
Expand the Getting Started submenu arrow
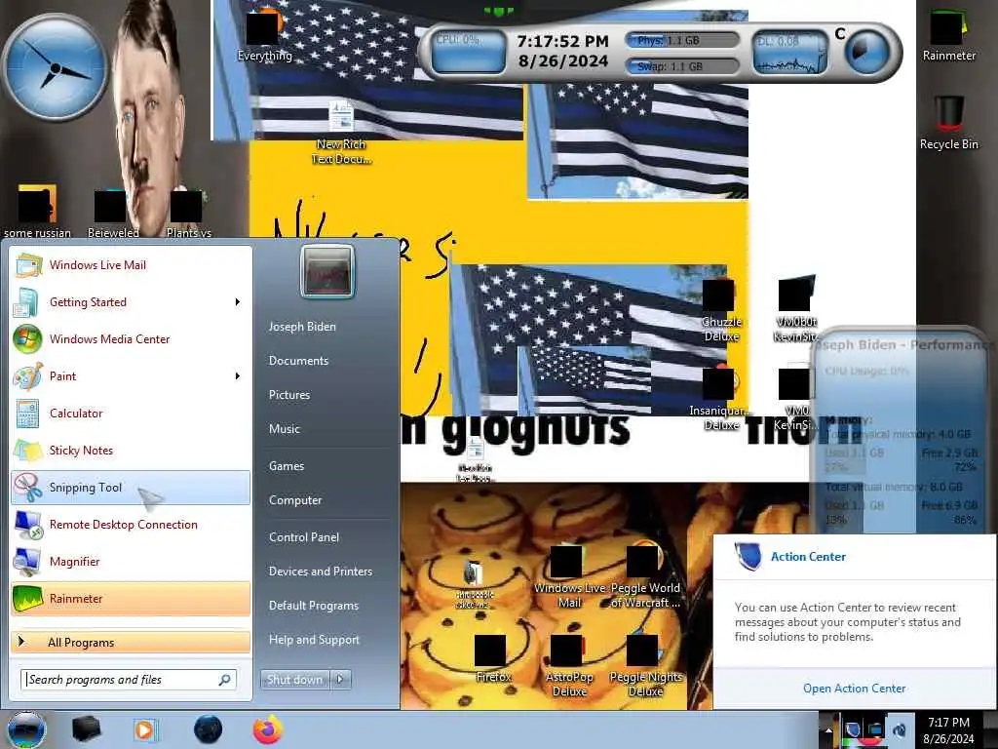238,302
